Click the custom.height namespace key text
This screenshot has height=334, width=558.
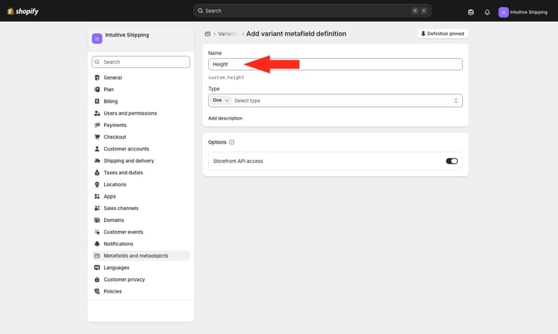pos(226,77)
